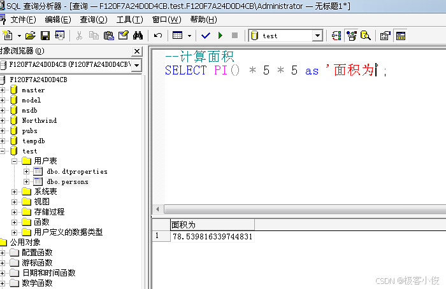
Task: Click the Undo arrow icon
Action: (x=158, y=36)
